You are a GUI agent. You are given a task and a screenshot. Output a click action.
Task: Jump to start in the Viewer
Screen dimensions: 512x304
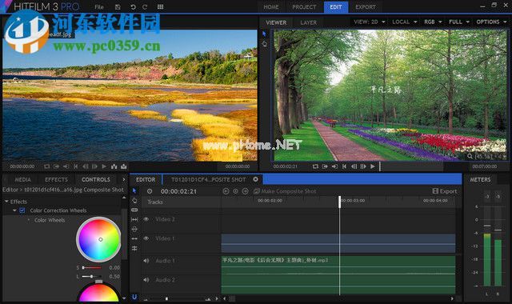coord(344,166)
